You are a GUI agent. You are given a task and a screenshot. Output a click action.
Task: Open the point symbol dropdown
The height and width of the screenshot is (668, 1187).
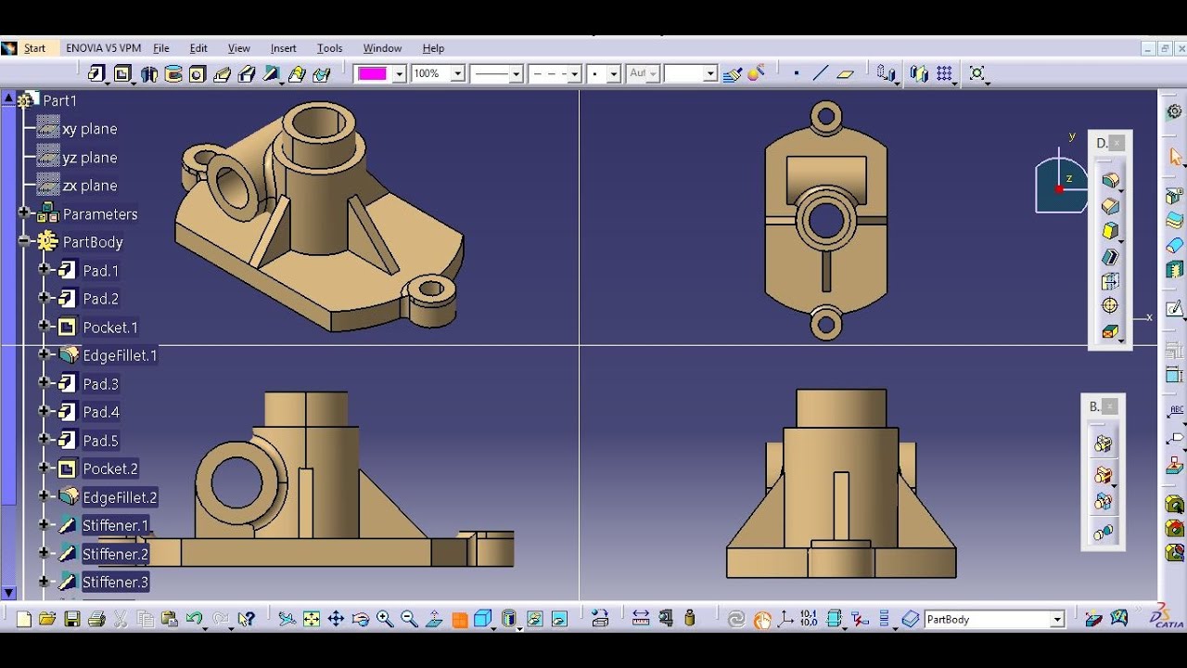pos(614,74)
